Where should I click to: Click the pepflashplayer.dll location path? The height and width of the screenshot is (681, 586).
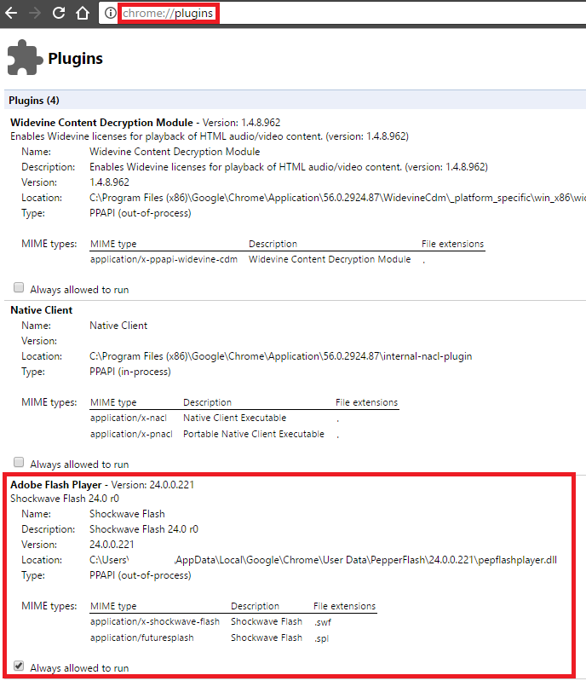click(323, 560)
